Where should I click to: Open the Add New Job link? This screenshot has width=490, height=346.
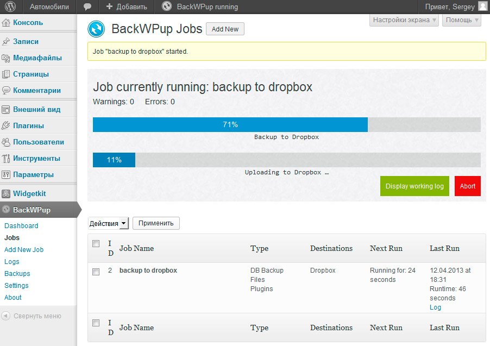(x=24, y=250)
